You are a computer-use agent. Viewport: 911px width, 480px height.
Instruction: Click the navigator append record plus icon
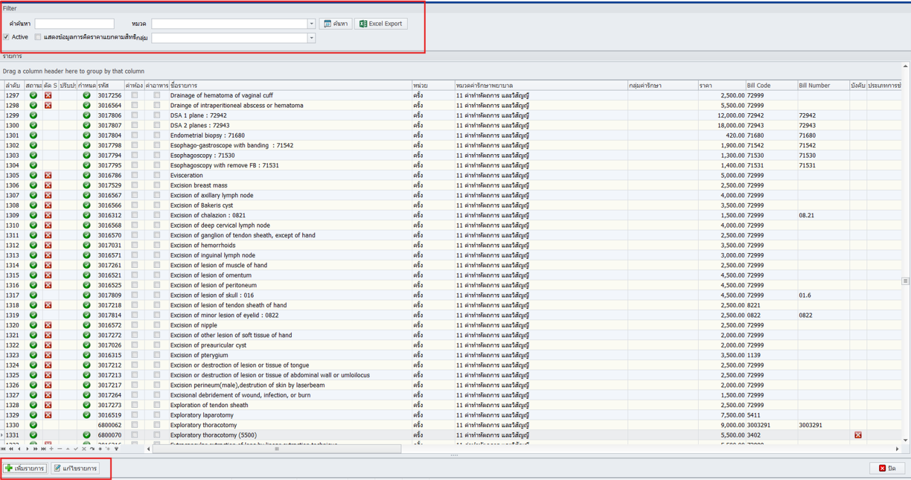[x=51, y=449]
